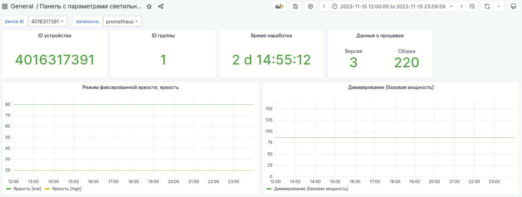Toggle the Яркость [low] legend series
The height and width of the screenshot is (197, 522).
(27, 189)
